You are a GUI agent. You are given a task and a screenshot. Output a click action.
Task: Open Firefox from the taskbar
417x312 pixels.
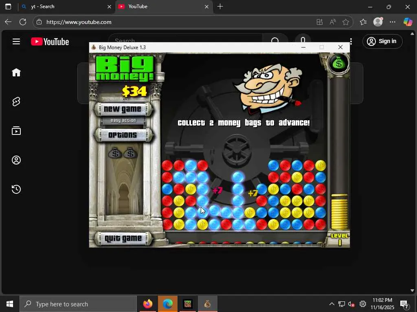(x=148, y=304)
